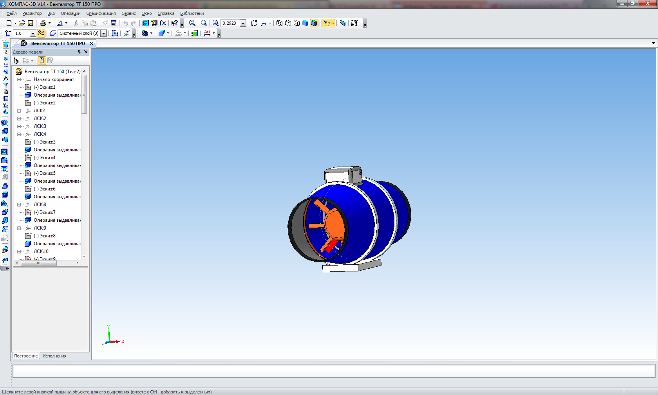Open the Спецификация menu
658x395 pixels.
pos(101,13)
